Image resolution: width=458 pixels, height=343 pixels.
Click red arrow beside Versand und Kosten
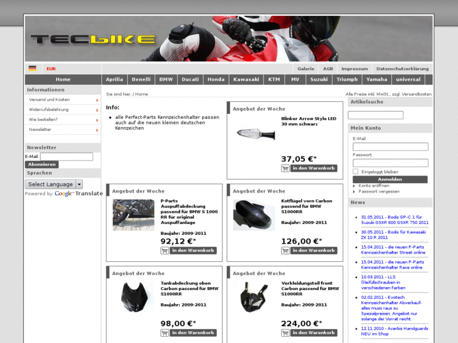[97, 100]
